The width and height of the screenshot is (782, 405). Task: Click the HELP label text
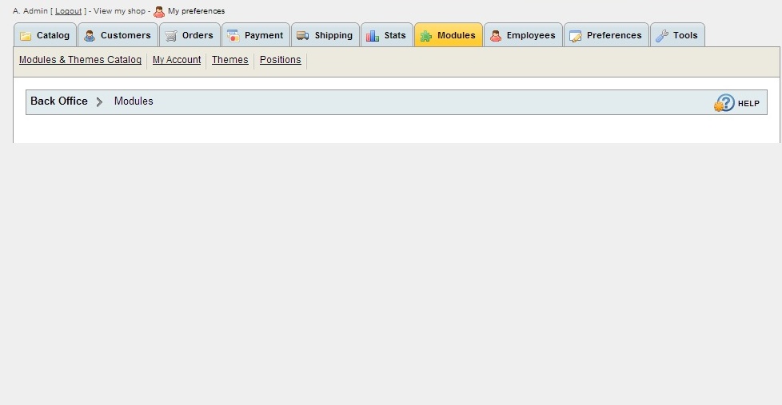[x=748, y=104]
